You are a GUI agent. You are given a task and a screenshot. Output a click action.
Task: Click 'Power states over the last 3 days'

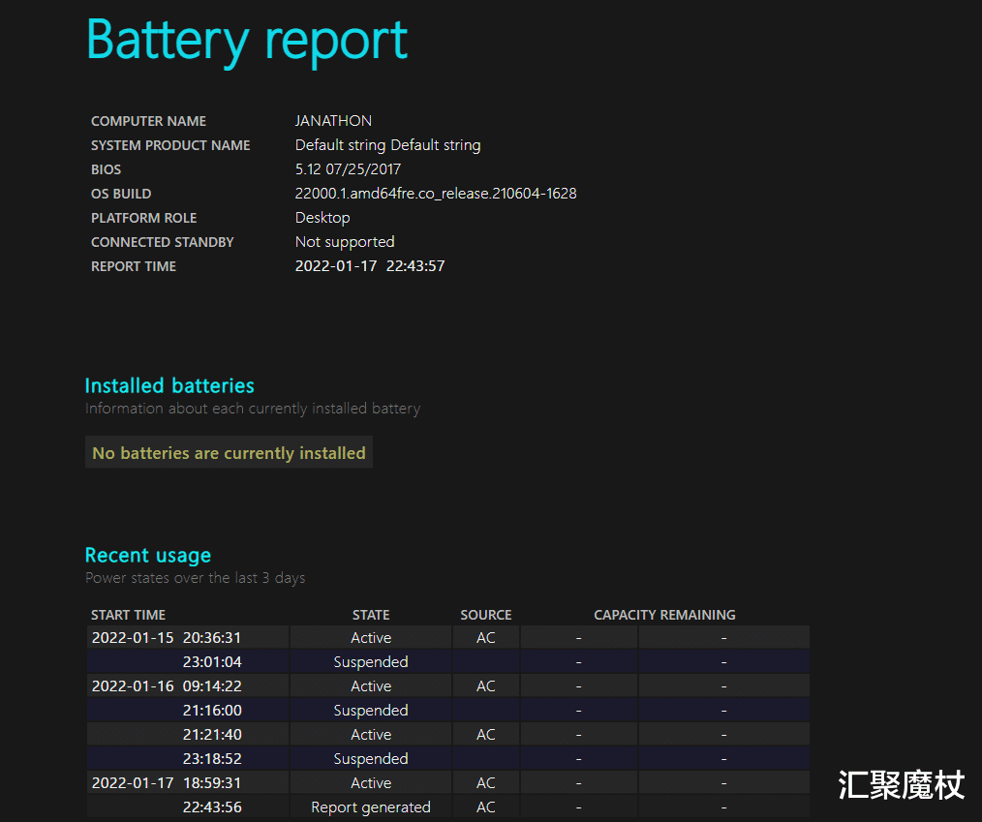195,578
